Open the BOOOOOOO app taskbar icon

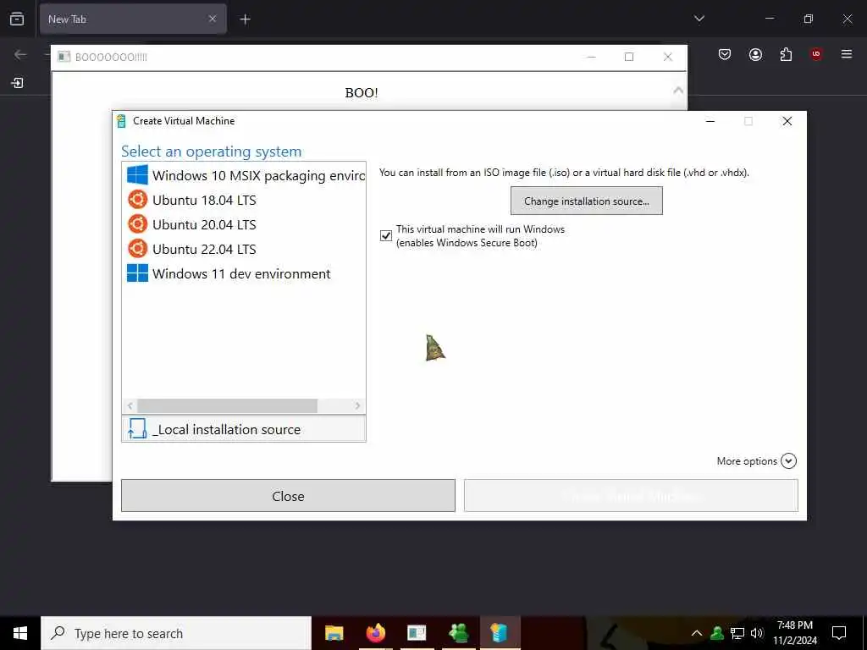417,633
